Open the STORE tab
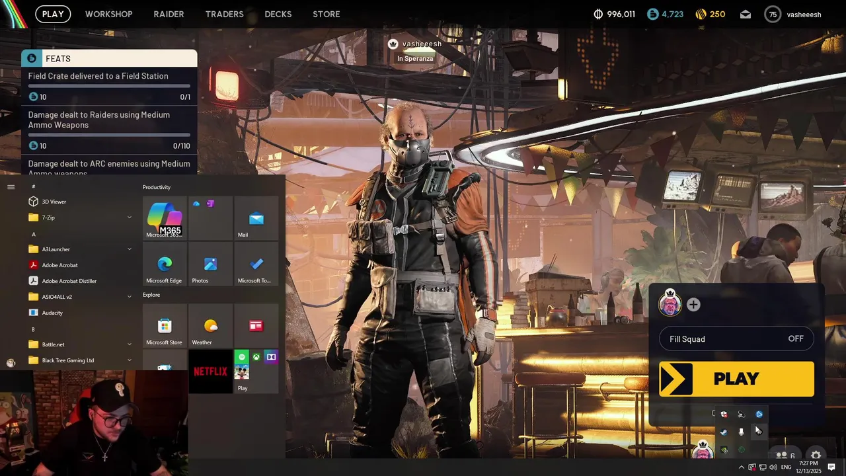Screen dimensions: 846x476 [x=327, y=14]
